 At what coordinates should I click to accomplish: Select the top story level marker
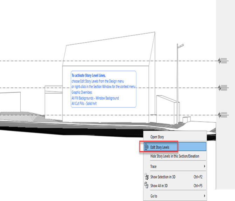(223, 61)
